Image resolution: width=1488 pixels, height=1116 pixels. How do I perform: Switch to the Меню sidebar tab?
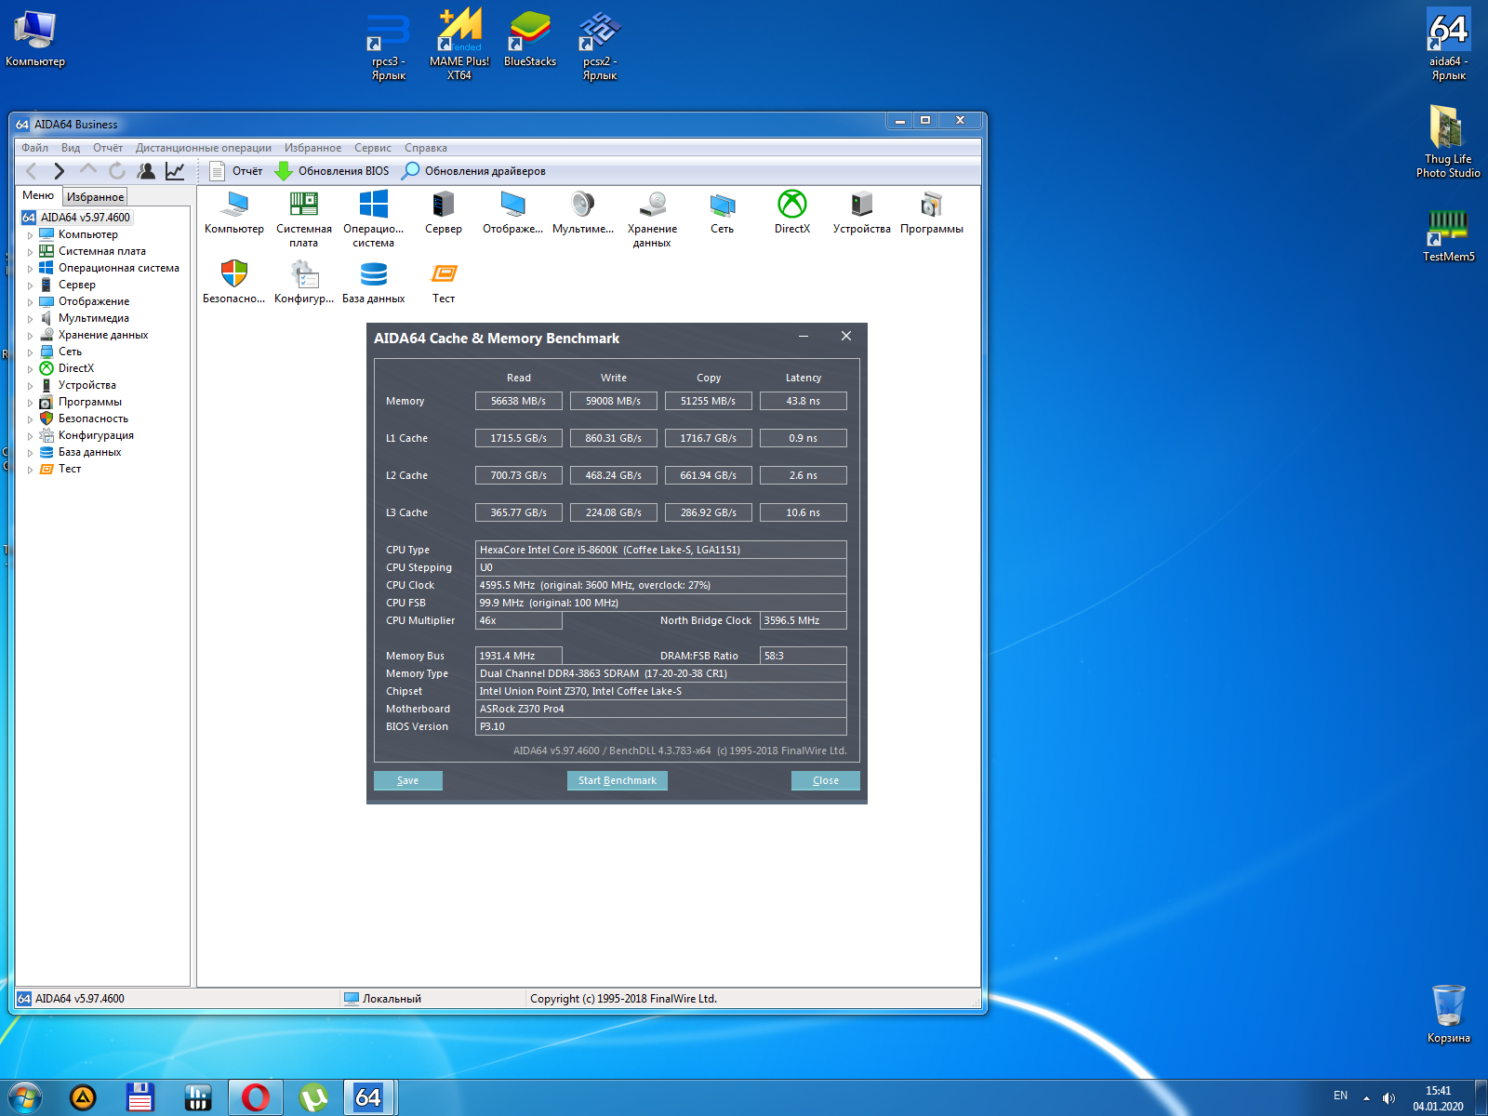38,195
